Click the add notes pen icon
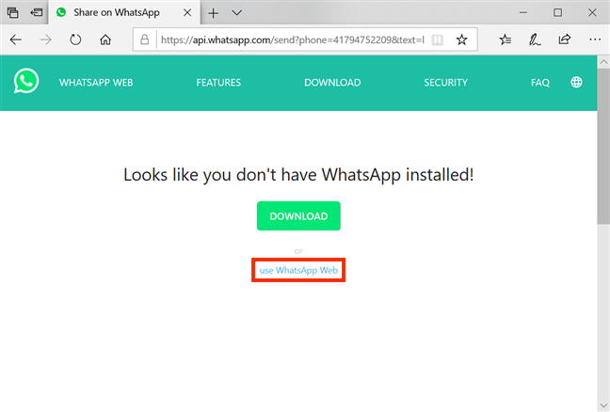This screenshot has width=610, height=412. pyautogui.click(x=535, y=40)
